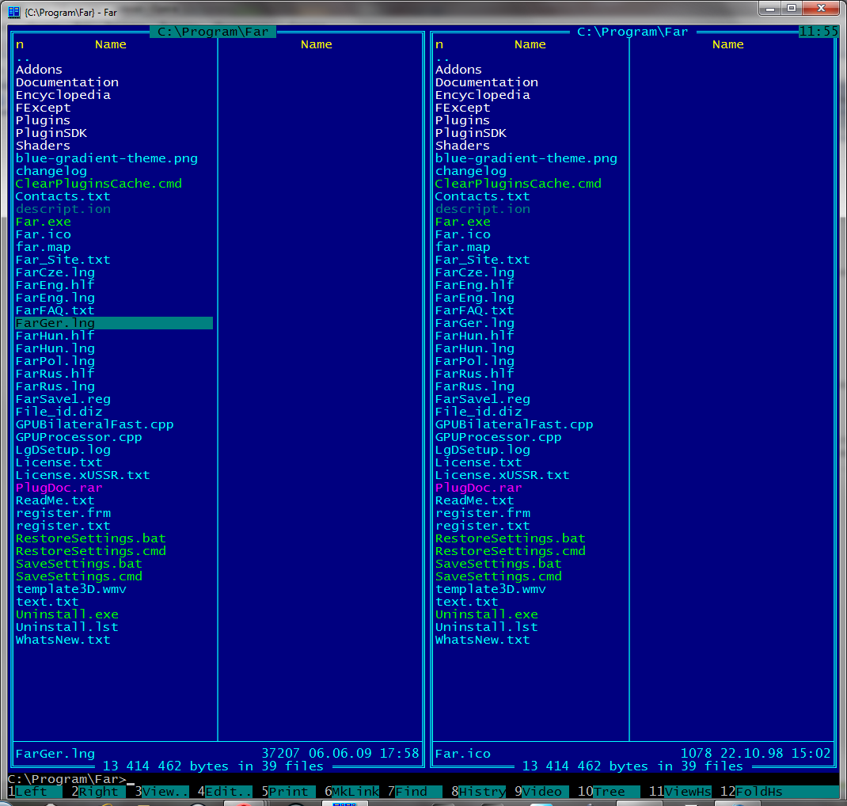The width and height of the screenshot is (847, 806).
Task: Select the Documentation folder in right panel
Action: (x=486, y=82)
